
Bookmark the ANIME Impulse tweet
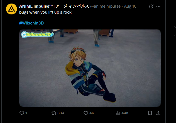click(x=150, y=113)
